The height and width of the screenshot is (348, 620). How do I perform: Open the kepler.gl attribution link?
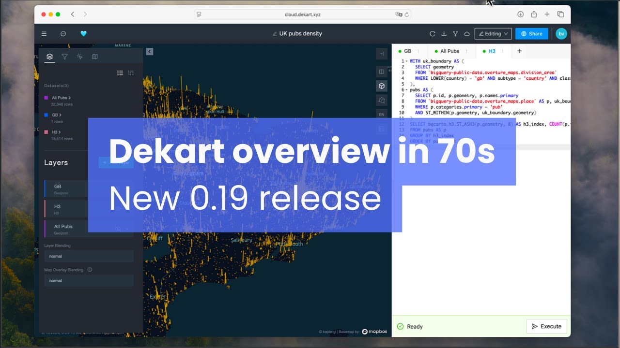pos(327,332)
